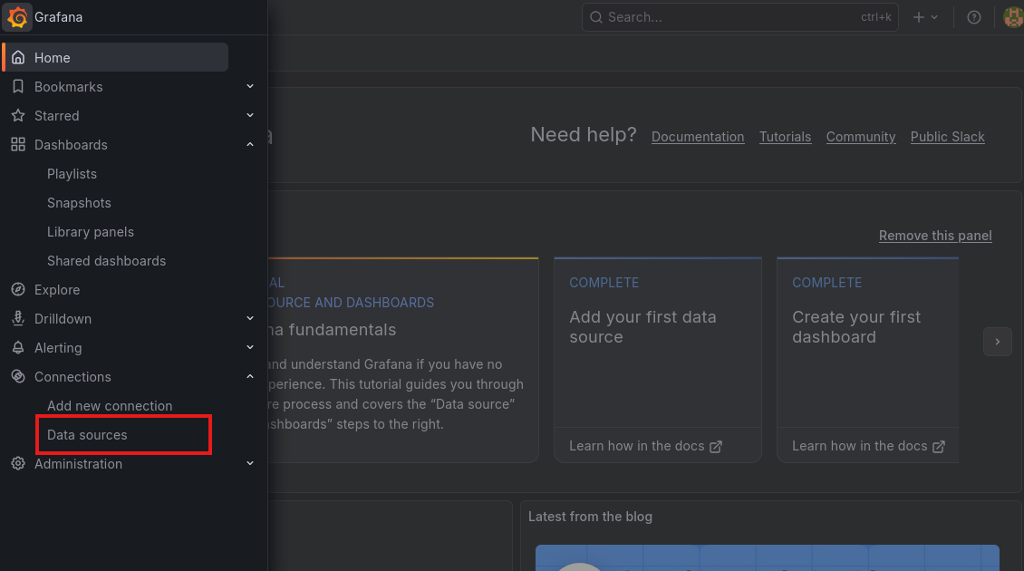1024x571 pixels.
Task: Click the Create your first dashboard card
Action: tap(867, 359)
